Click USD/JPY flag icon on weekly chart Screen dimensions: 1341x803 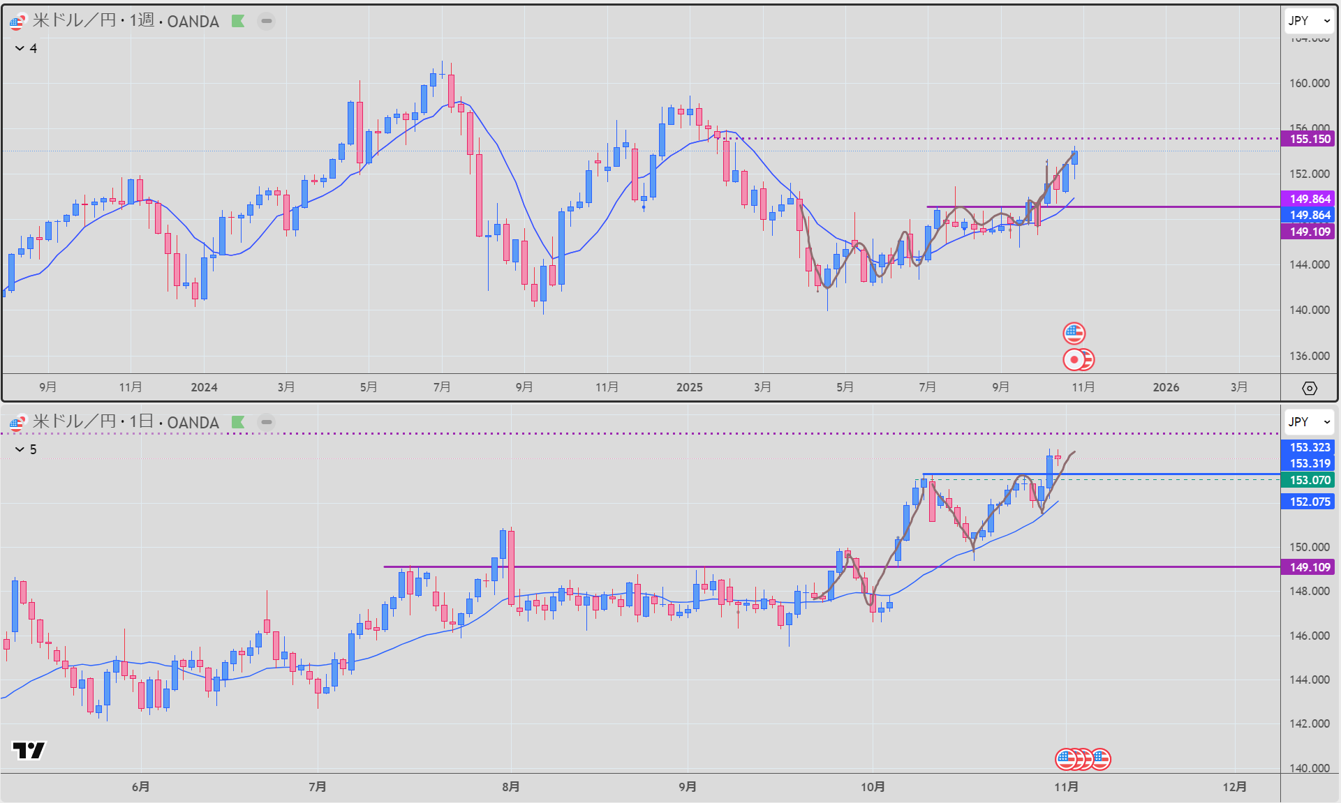click(x=17, y=22)
